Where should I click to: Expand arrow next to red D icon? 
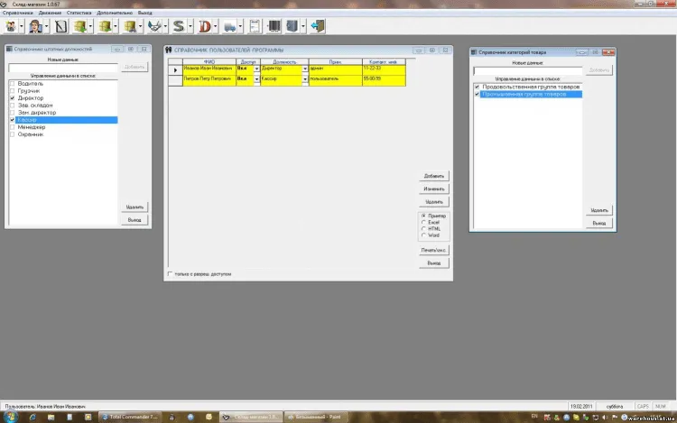pos(216,26)
